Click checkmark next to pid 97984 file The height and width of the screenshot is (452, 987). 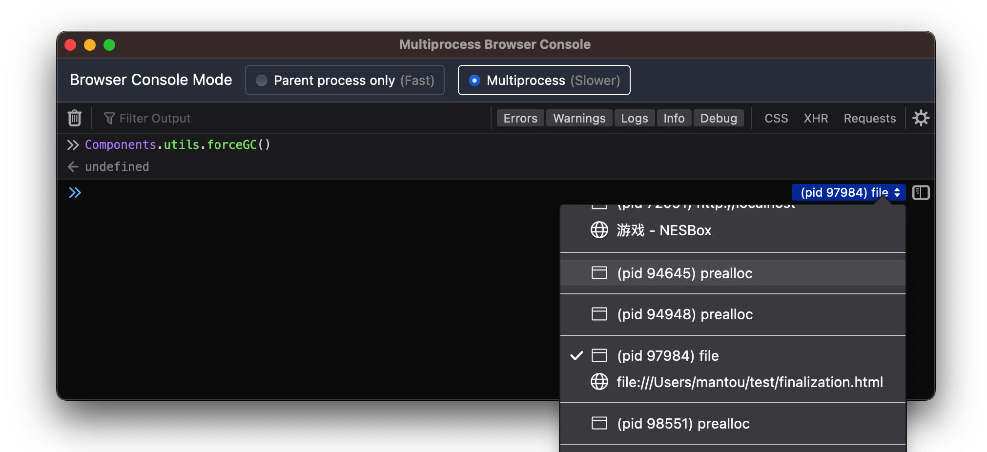point(576,356)
